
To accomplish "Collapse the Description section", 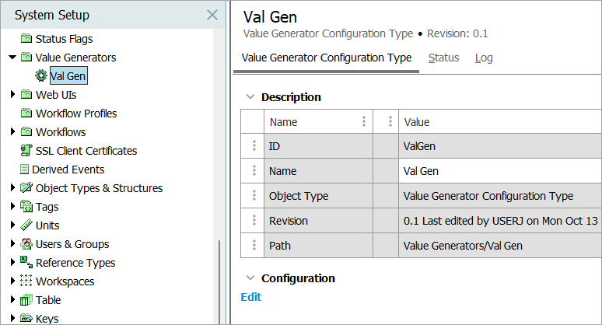I will point(250,97).
